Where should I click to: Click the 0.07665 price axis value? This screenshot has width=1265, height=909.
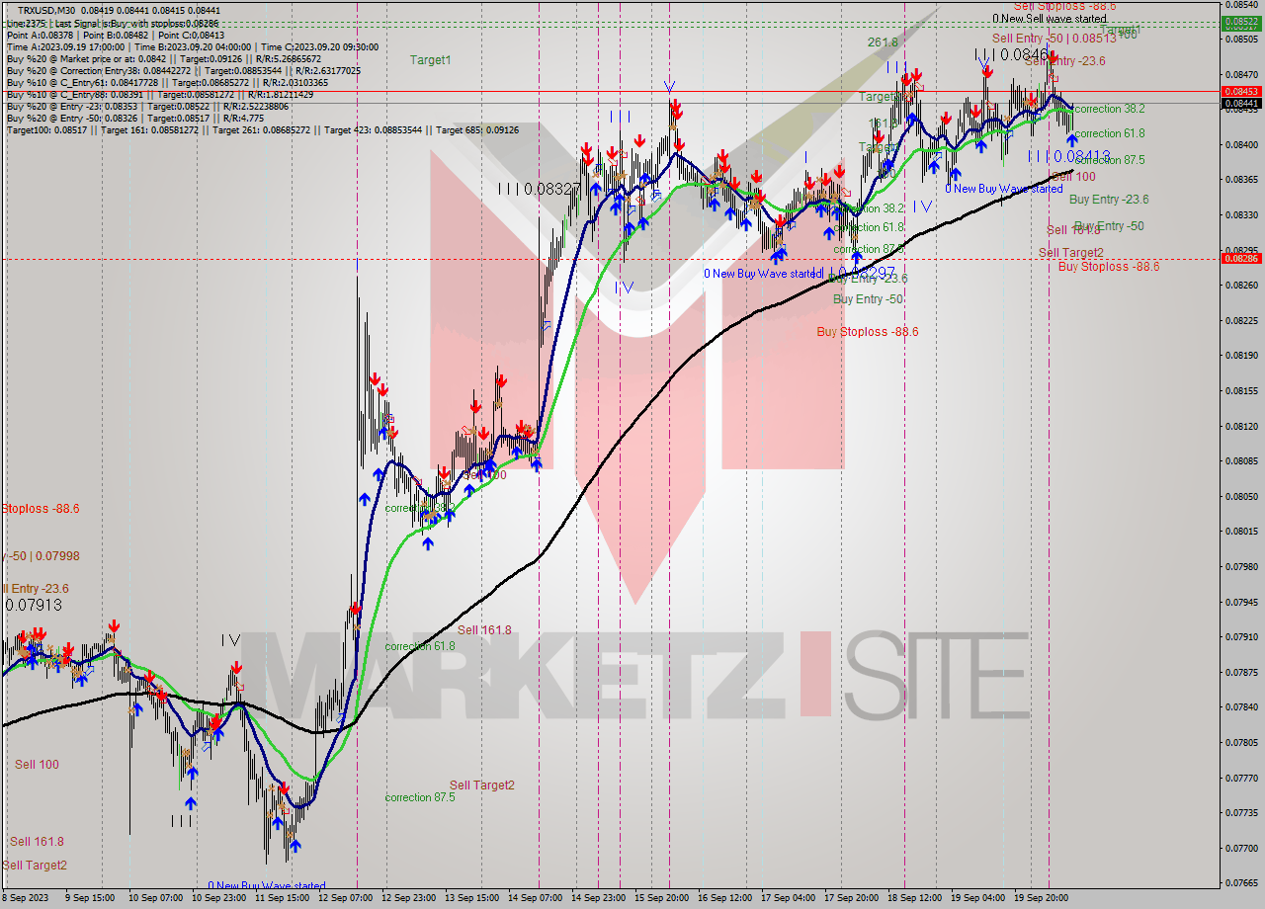pyautogui.click(x=1241, y=882)
